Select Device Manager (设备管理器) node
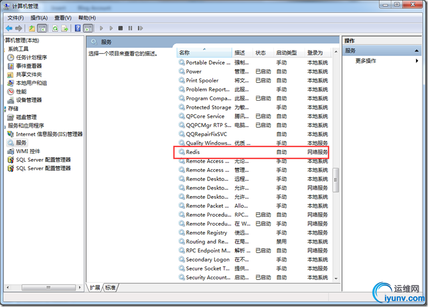Image resolution: width=428 pixels, height=307 pixels. tap(29, 100)
